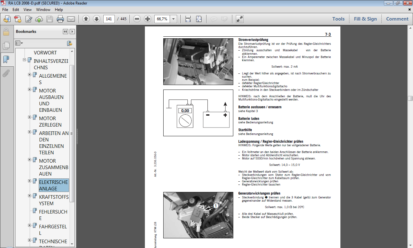Open the Tools pane
This screenshot has width=413, height=248.
click(x=338, y=19)
